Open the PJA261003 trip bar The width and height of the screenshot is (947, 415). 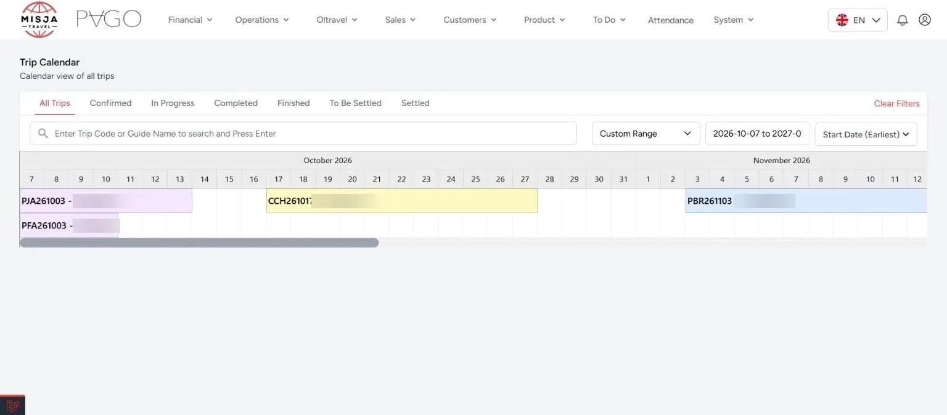coord(106,201)
